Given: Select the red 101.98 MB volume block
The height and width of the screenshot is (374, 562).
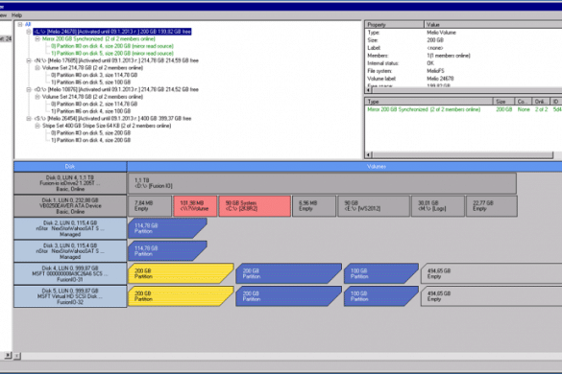Looking at the screenshot, I should point(195,206).
